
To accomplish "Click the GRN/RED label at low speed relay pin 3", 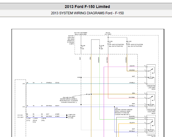I will [132, 70].
